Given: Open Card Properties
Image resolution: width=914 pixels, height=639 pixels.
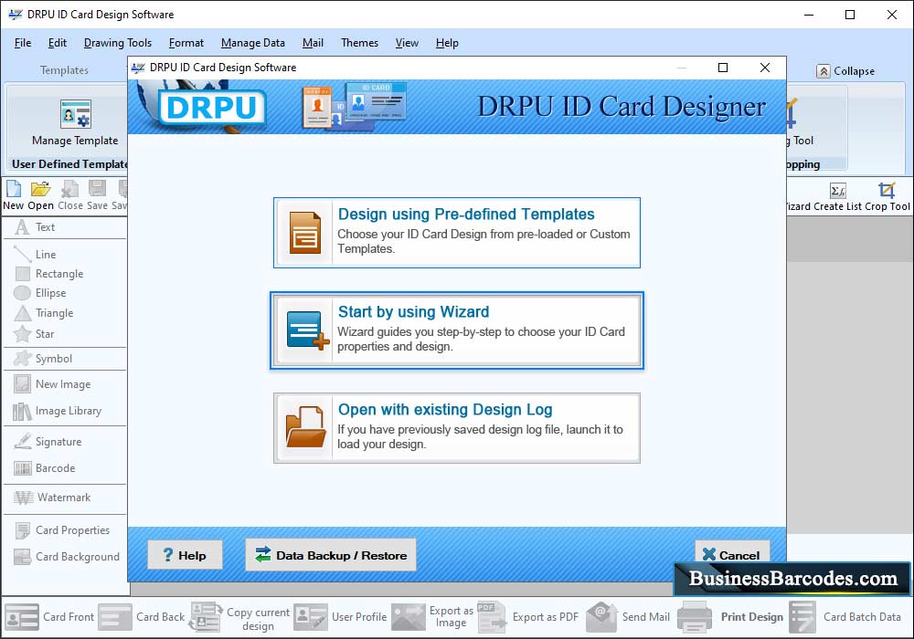Looking at the screenshot, I should click(x=62, y=530).
